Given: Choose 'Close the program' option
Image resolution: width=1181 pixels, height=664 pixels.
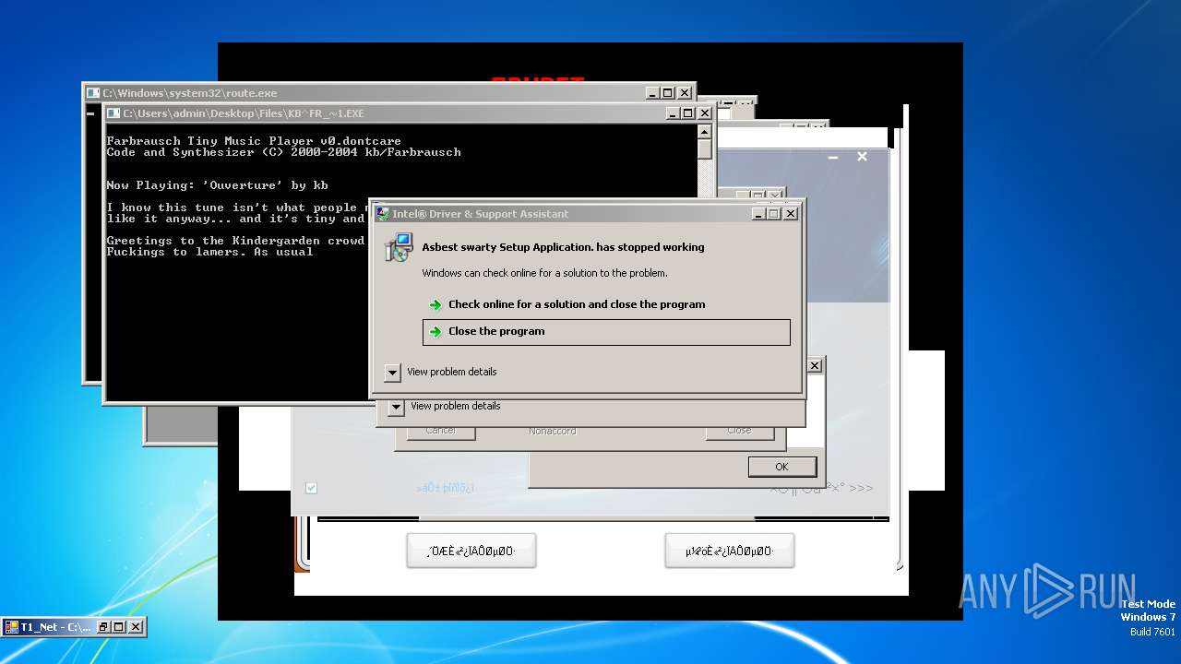Looking at the screenshot, I should (x=606, y=332).
